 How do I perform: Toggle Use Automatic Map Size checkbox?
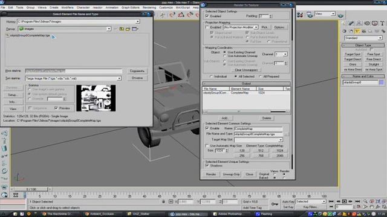pyautogui.click(x=207, y=146)
